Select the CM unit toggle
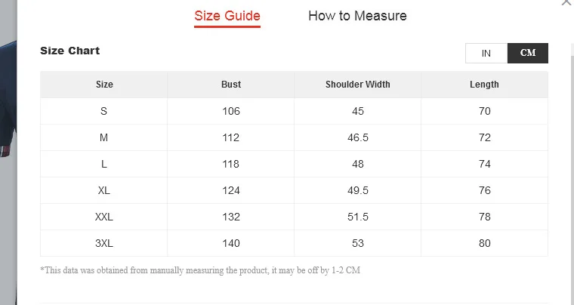This screenshot has width=574, height=305. click(x=528, y=53)
